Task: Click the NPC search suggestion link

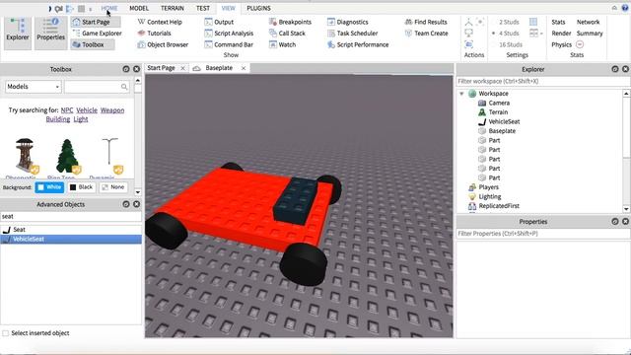Action: click(67, 110)
